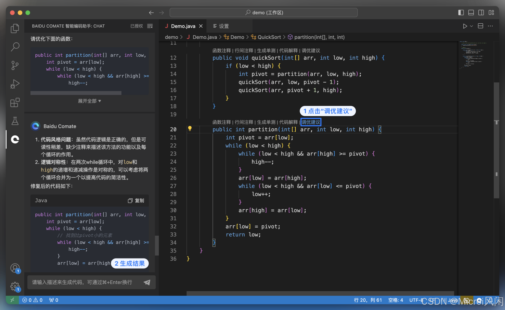Click the 复制 button on Java code block

point(136,200)
